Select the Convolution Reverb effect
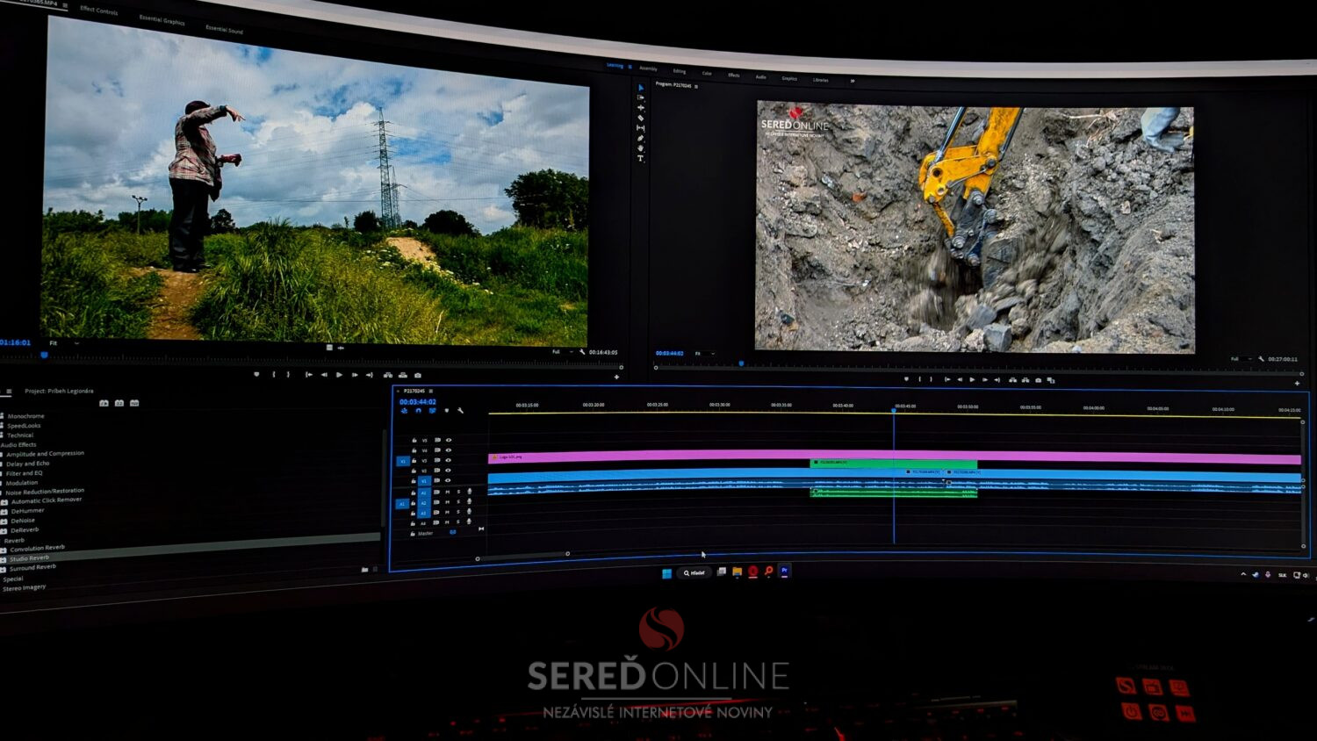The width and height of the screenshot is (1317, 741). (38, 548)
